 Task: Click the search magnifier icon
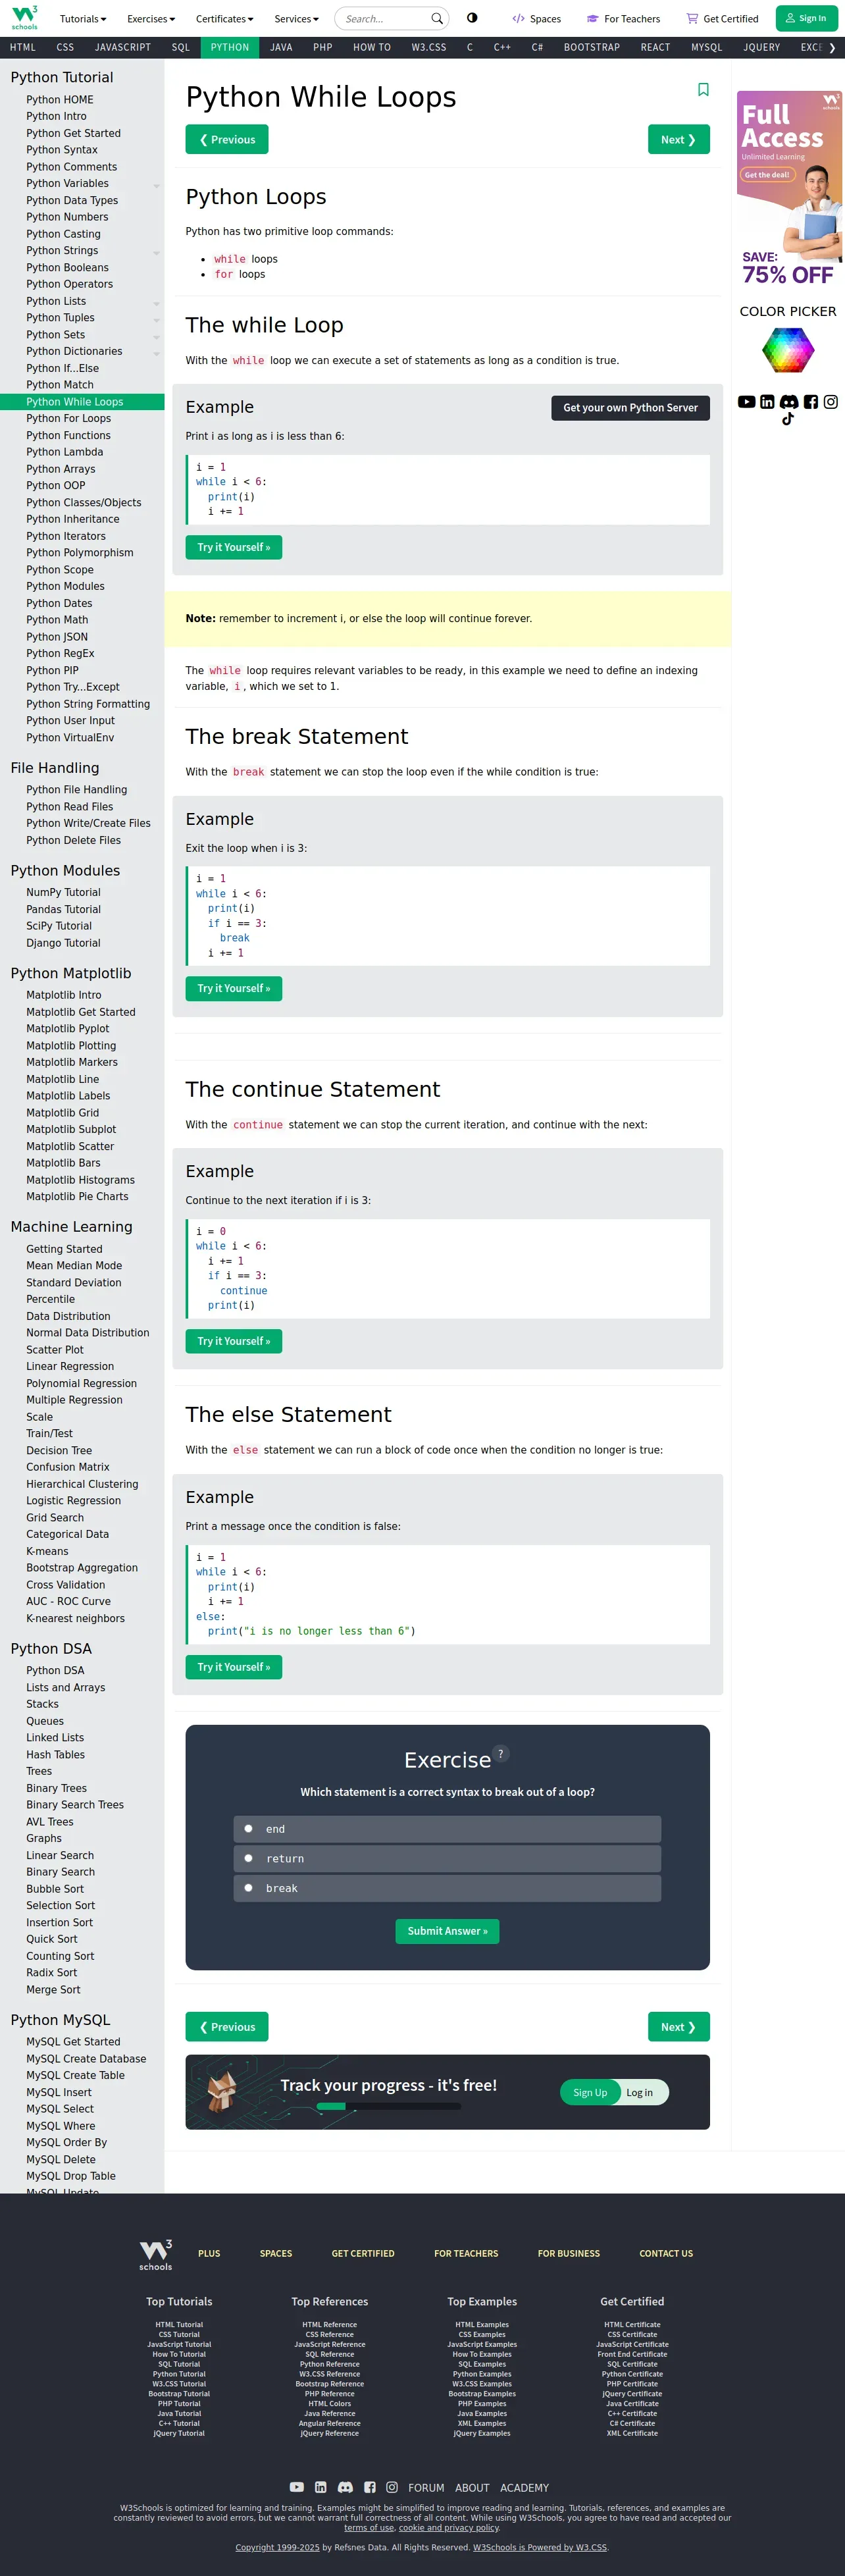click(437, 18)
